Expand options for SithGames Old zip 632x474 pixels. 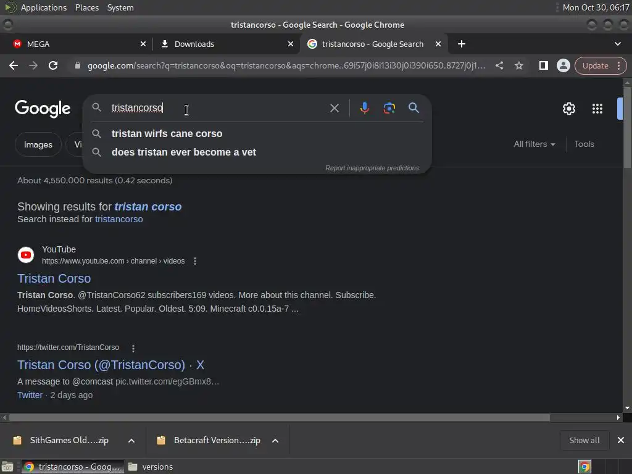coord(131,441)
